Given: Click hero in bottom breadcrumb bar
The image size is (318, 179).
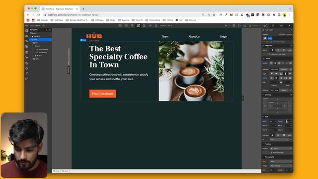Looking at the screenshot, I should pos(65,171).
